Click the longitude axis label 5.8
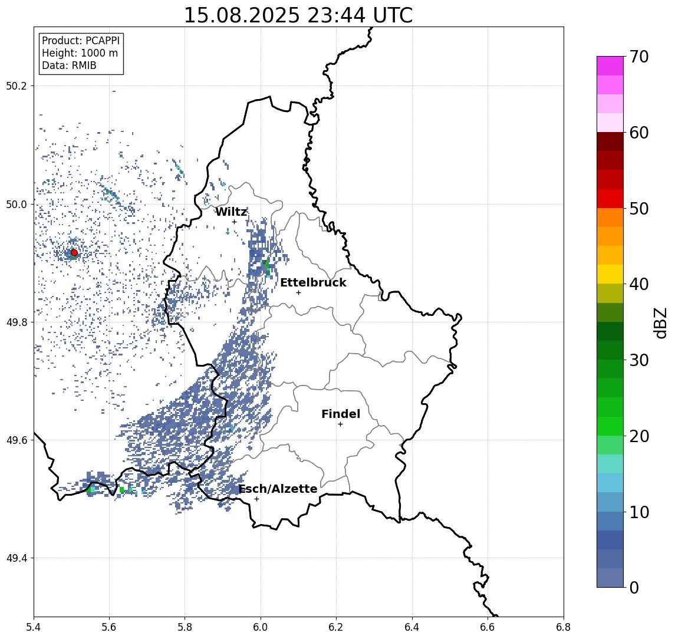Screen dimensions: 675x639 point(185,627)
